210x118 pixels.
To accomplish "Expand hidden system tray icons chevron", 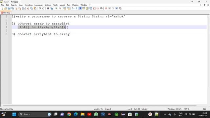I will pos(165,114).
